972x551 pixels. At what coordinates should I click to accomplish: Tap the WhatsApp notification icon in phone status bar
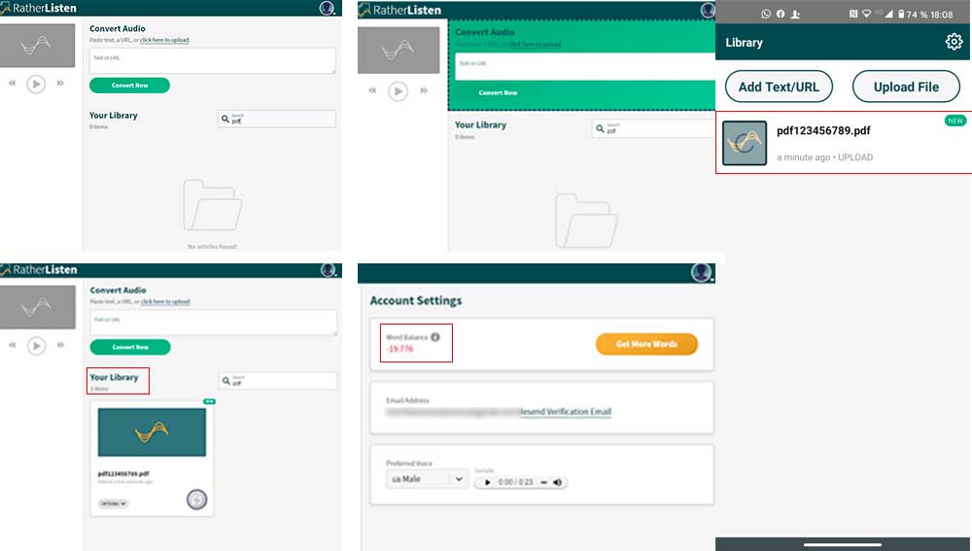click(766, 14)
